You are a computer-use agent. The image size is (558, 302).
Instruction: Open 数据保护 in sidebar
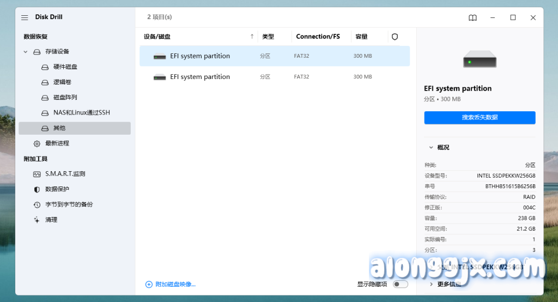coord(57,189)
